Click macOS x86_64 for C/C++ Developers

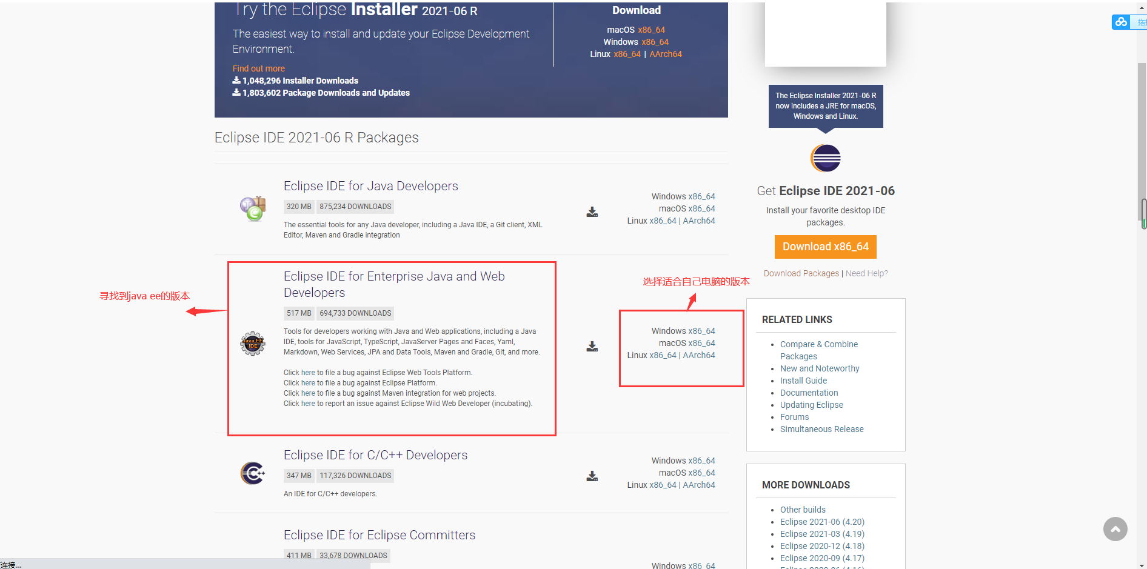point(701,473)
